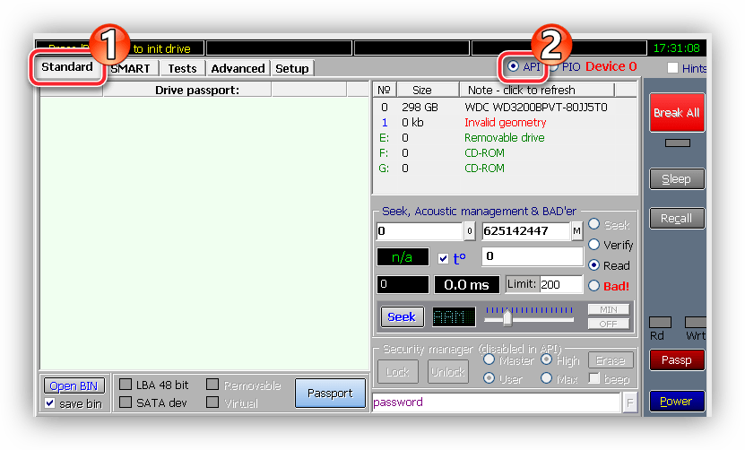Open the SMART tab
Screen dimensions: 745x450
(x=130, y=69)
